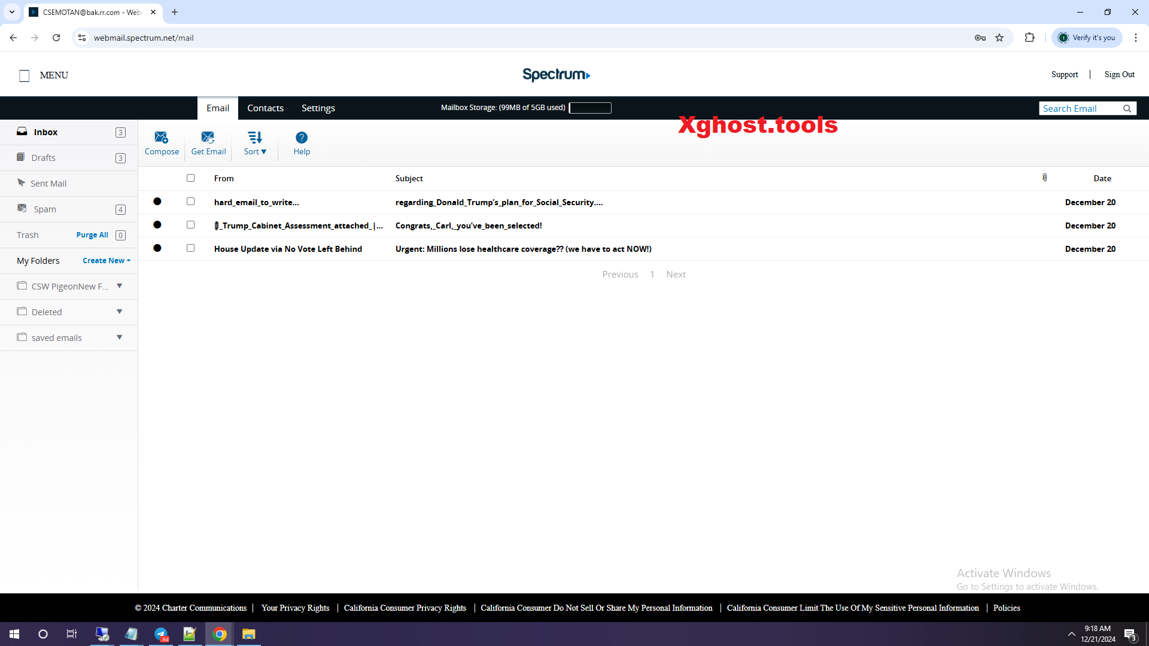1149x646 pixels.
Task: Click the Get Email icon
Action: tap(208, 138)
